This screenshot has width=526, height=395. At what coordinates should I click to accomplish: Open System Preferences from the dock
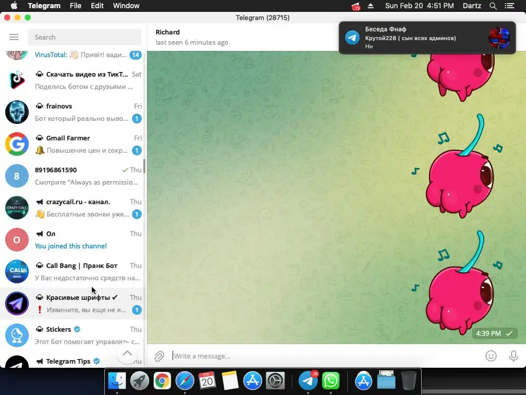tap(275, 381)
